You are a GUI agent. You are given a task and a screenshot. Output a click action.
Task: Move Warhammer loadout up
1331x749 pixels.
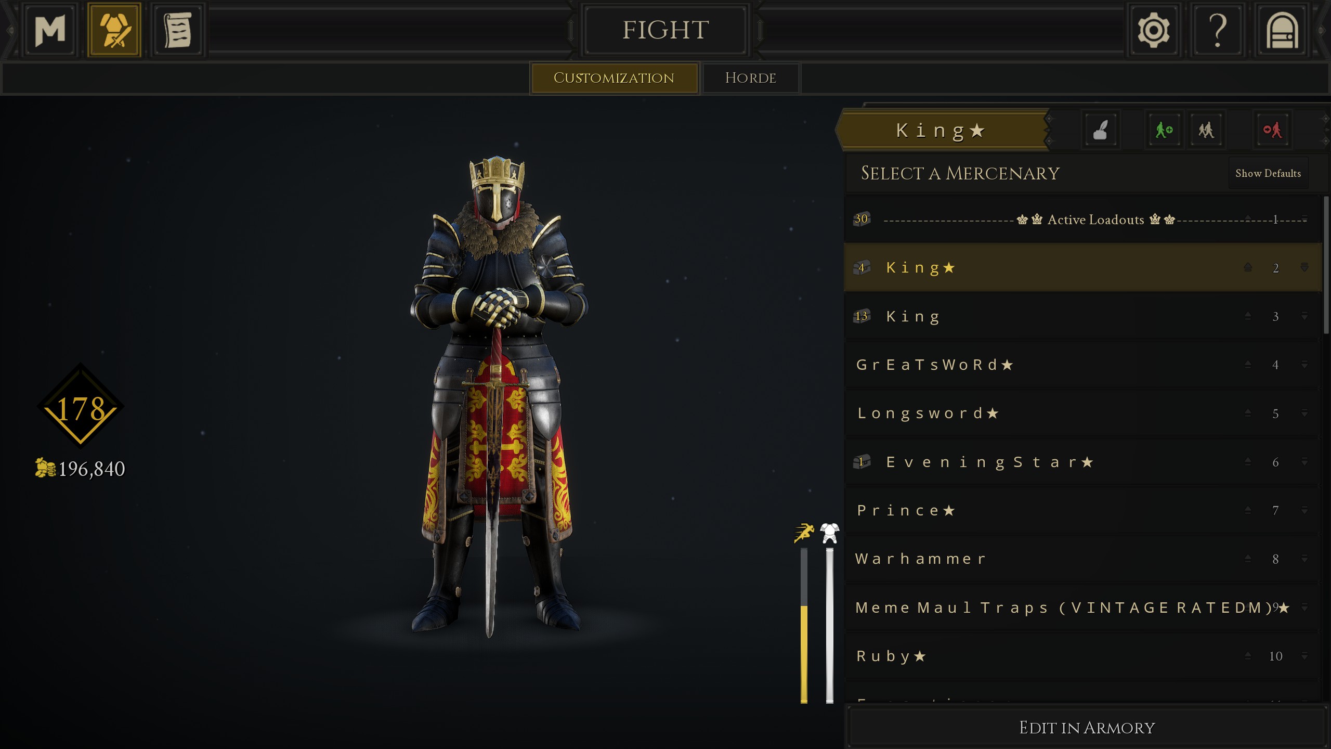pos(1248,559)
